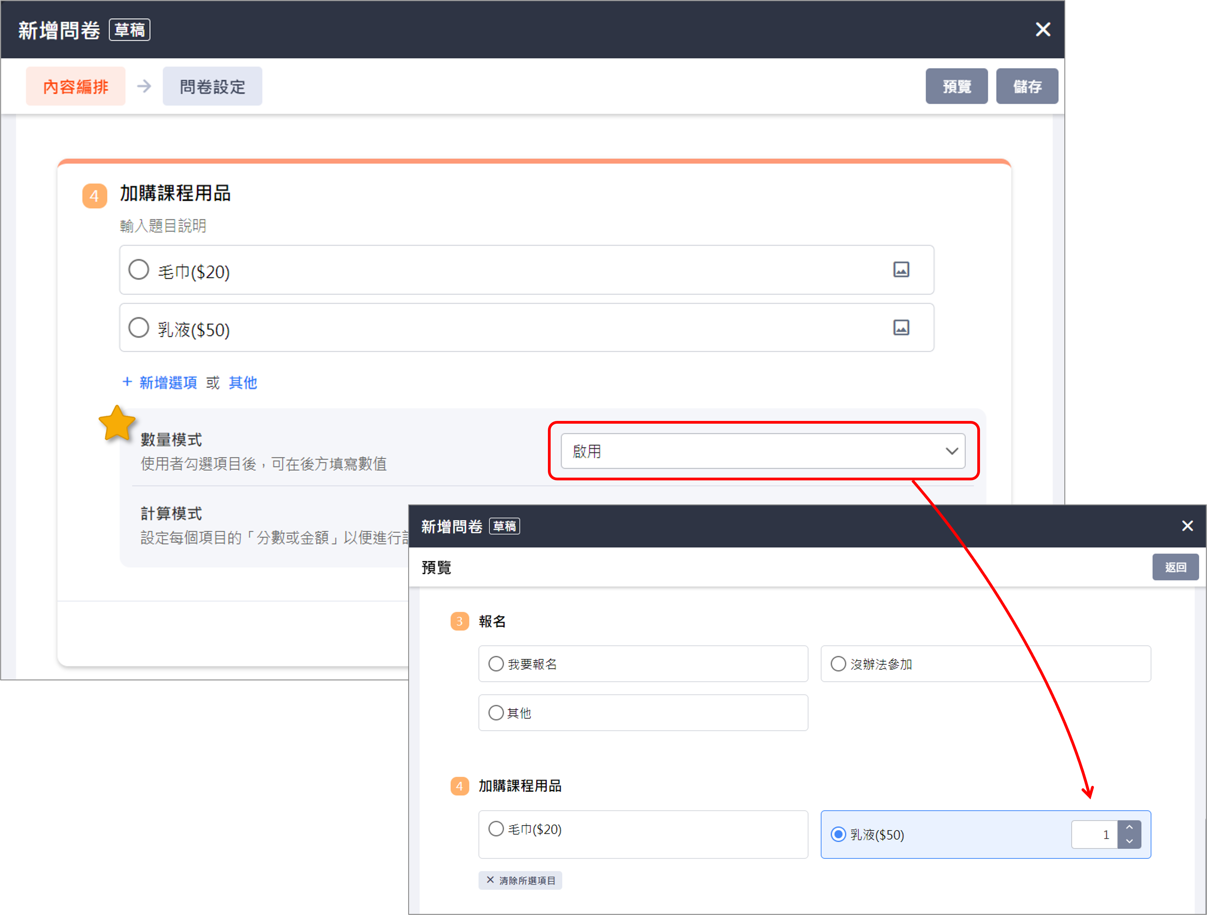Click the plus icon before 新增選項
Screen dimensions: 1207x915
tap(127, 382)
